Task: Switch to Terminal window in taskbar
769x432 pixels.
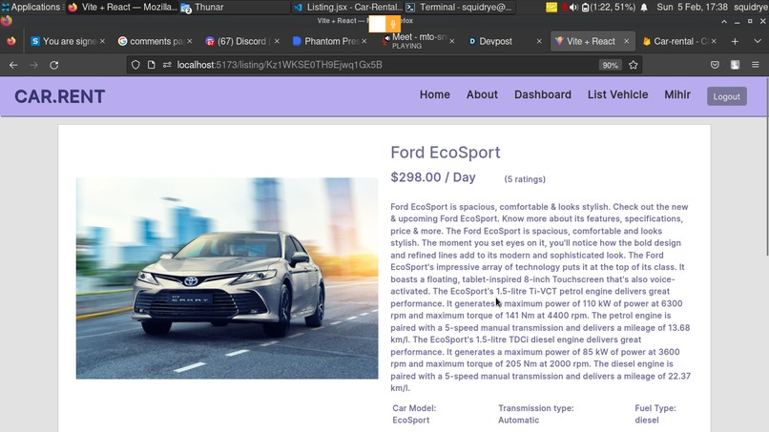Action: click(460, 7)
